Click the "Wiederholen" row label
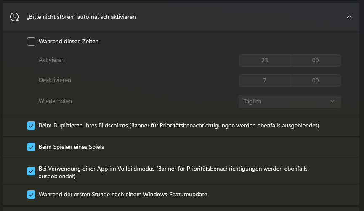Screen dimensions: 364x211 56,101
